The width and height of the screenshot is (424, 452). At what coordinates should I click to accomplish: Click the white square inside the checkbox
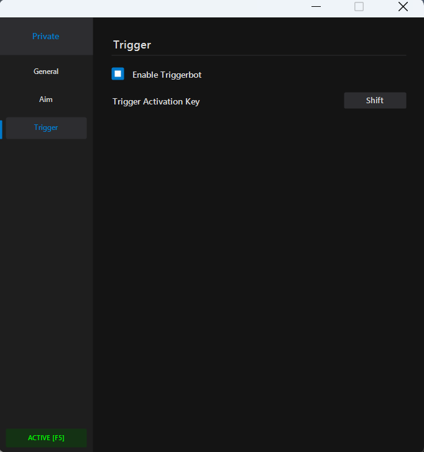[x=118, y=74]
